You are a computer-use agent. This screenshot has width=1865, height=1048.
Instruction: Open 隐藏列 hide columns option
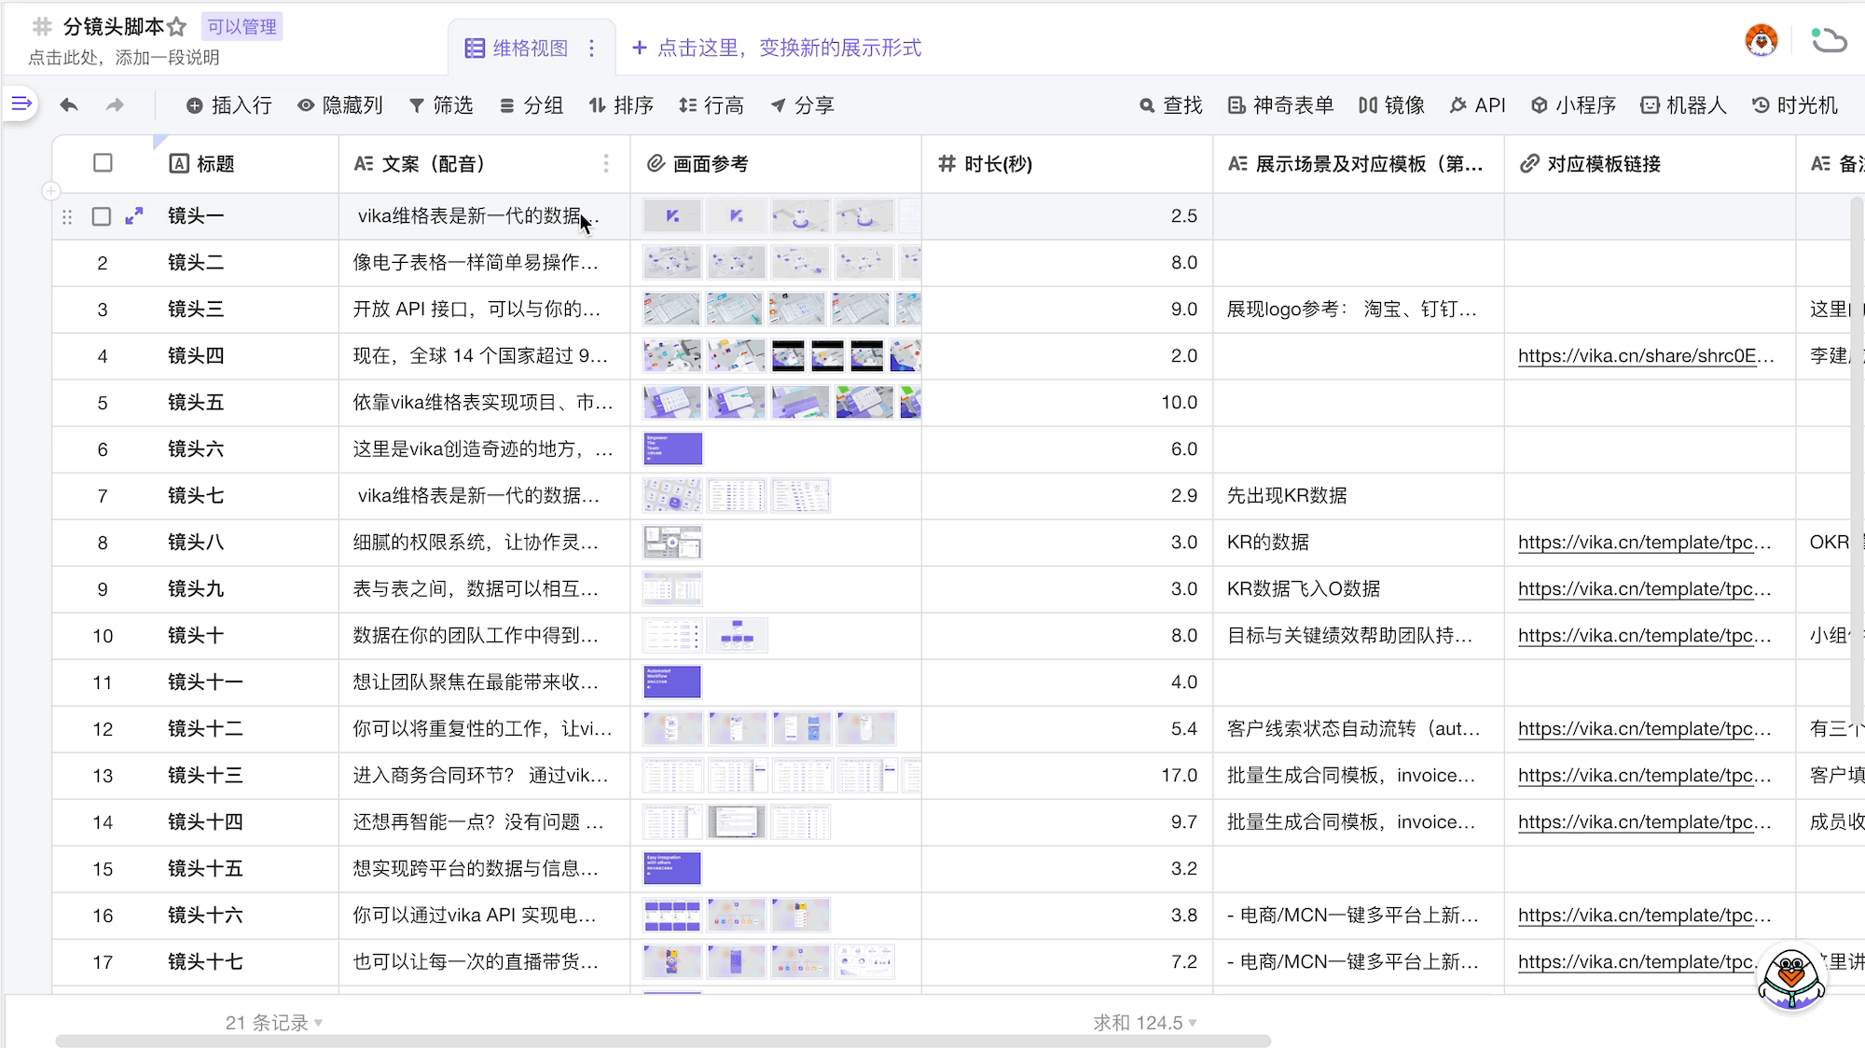(x=339, y=105)
